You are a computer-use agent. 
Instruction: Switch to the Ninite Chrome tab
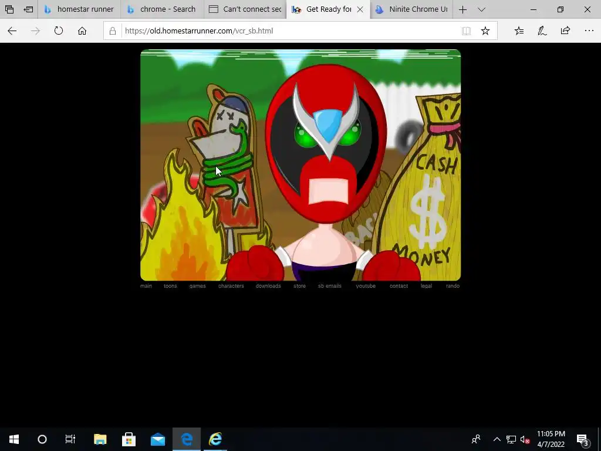pos(411,9)
